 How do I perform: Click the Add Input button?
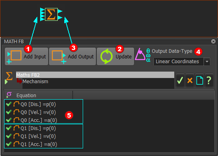tap(26, 56)
